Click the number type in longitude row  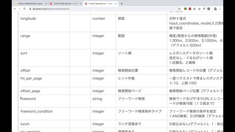(99, 19)
